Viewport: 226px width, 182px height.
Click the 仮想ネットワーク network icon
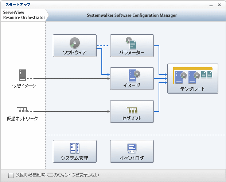[22, 110]
